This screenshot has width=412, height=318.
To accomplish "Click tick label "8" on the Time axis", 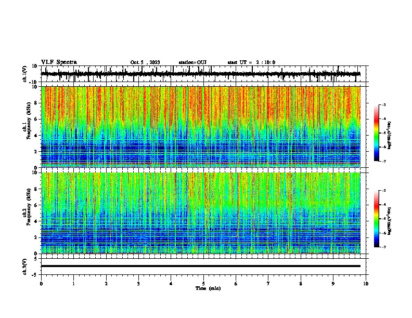I will click(301, 284).
